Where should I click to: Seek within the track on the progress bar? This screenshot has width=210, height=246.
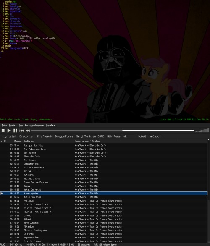click(x=113, y=131)
